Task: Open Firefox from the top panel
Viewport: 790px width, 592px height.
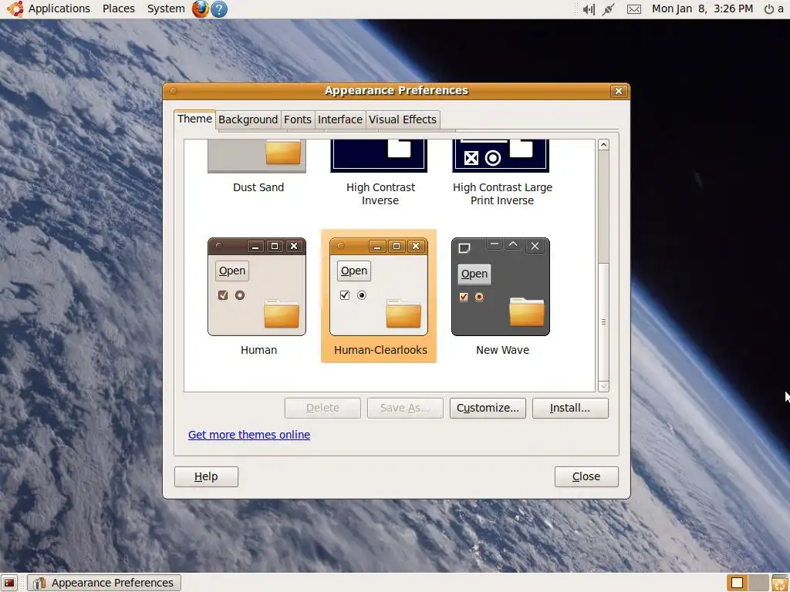Action: pyautogui.click(x=201, y=9)
